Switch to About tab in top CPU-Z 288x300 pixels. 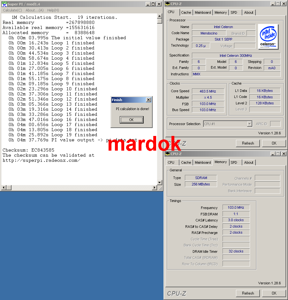[x=249, y=13]
